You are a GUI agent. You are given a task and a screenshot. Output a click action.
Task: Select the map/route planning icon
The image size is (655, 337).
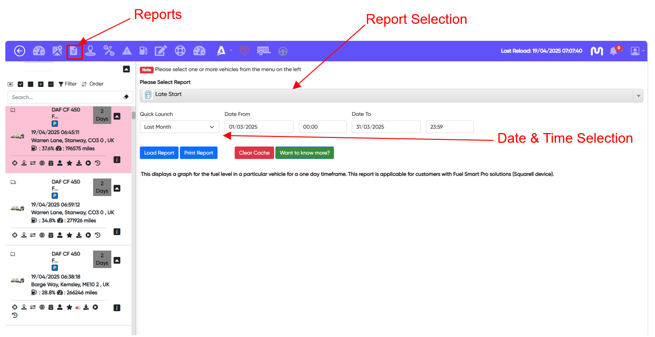(x=57, y=51)
